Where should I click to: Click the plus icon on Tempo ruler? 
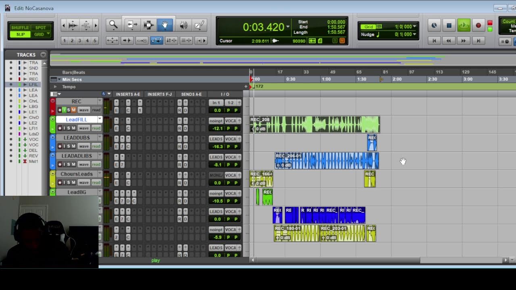point(246,87)
